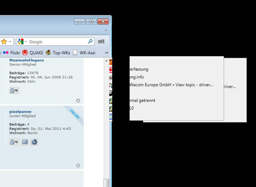Viewport: 256px width, 187px height.
Task: Open the QUAKE bookmark
Action: point(33,53)
